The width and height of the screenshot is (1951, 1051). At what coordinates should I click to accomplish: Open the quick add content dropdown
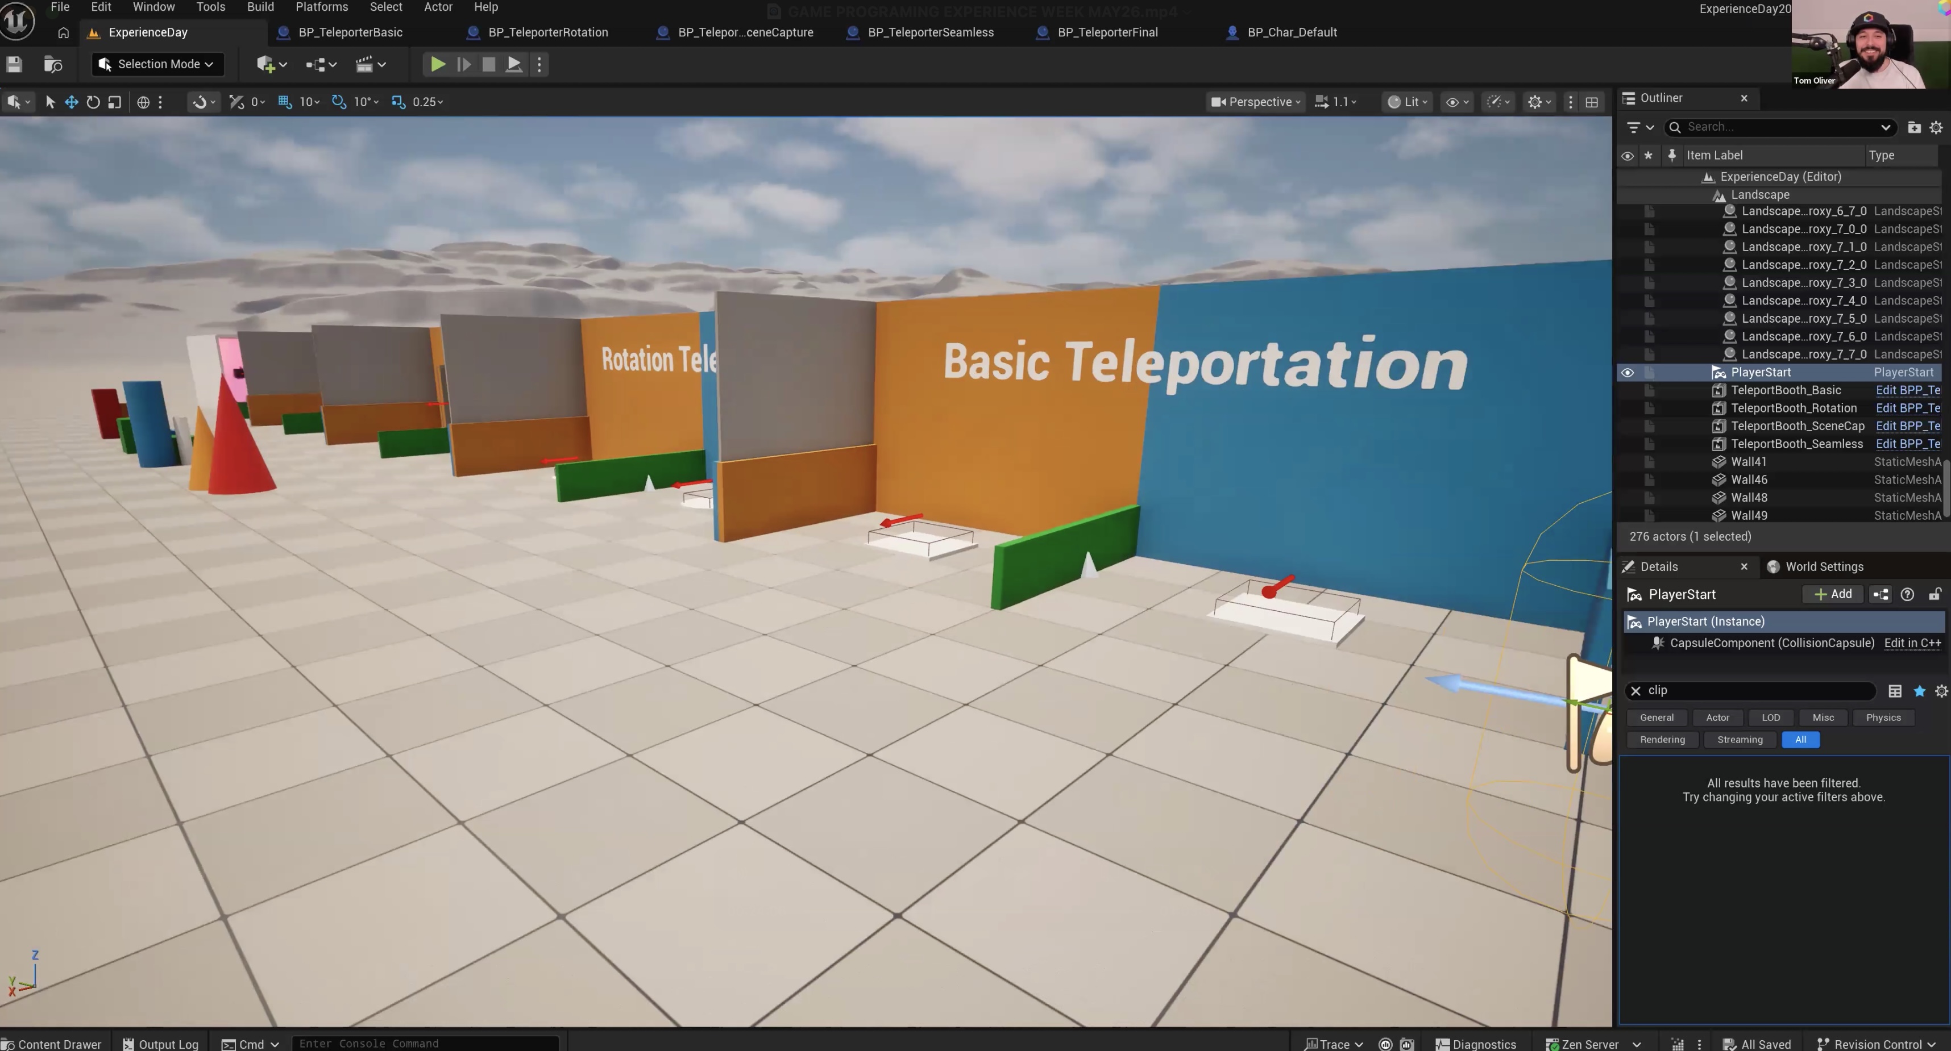(x=271, y=64)
